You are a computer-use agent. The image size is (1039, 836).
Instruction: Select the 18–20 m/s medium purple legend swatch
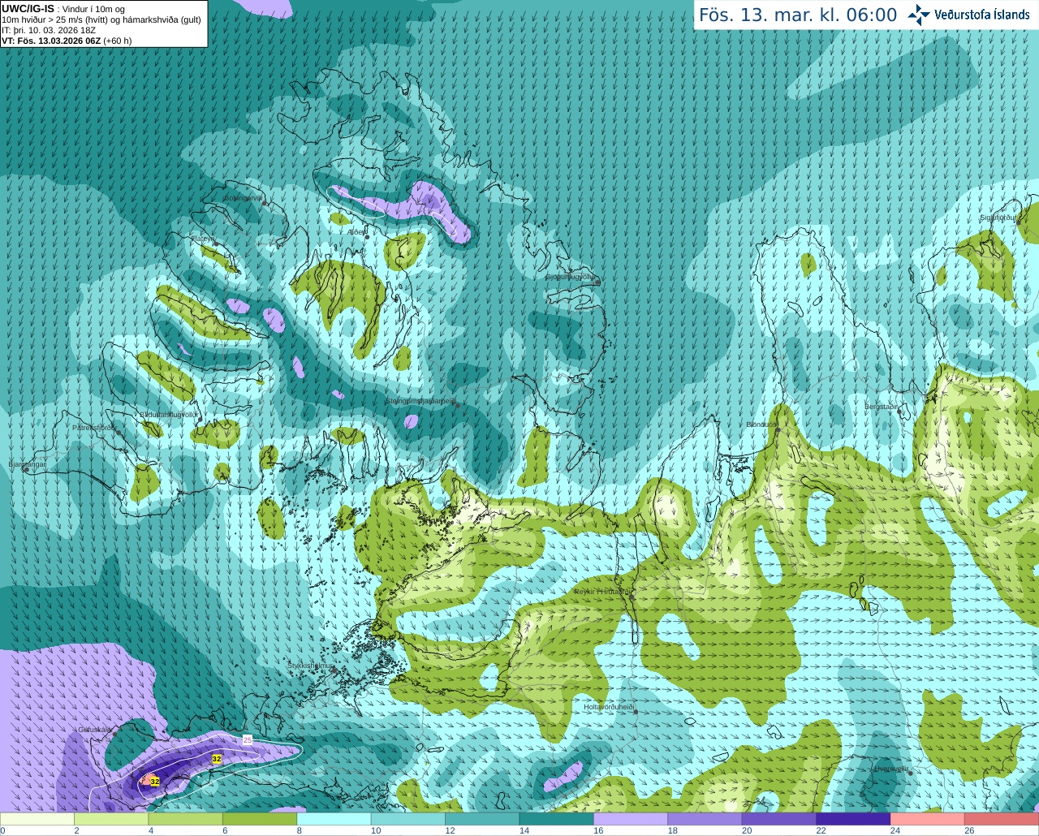(x=705, y=820)
